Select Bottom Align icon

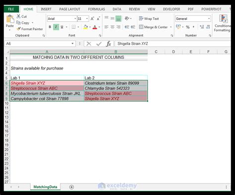point(118,18)
